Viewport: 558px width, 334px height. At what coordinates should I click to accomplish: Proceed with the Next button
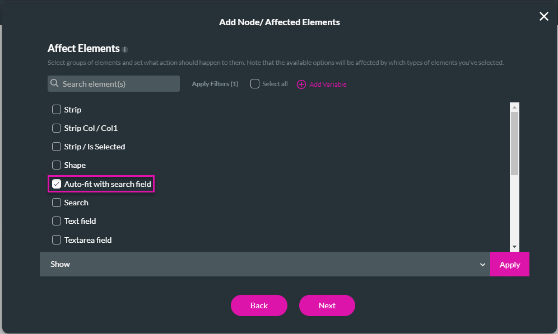[327, 305]
